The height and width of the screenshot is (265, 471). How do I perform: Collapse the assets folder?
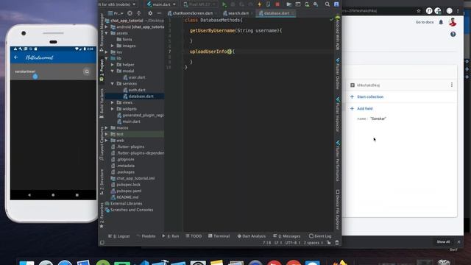coord(106,33)
